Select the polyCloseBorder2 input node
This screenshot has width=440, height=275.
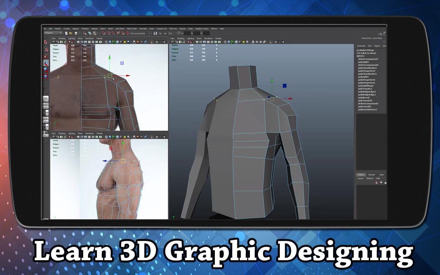[367, 68]
